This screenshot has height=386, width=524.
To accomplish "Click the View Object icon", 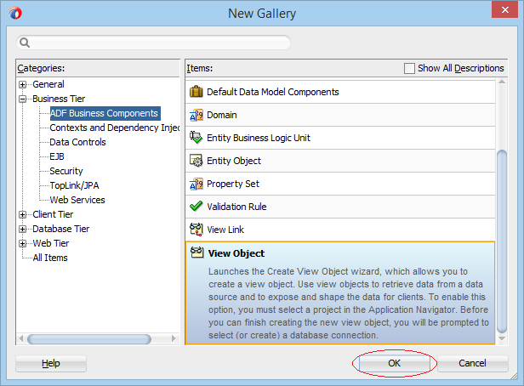I will [x=196, y=253].
